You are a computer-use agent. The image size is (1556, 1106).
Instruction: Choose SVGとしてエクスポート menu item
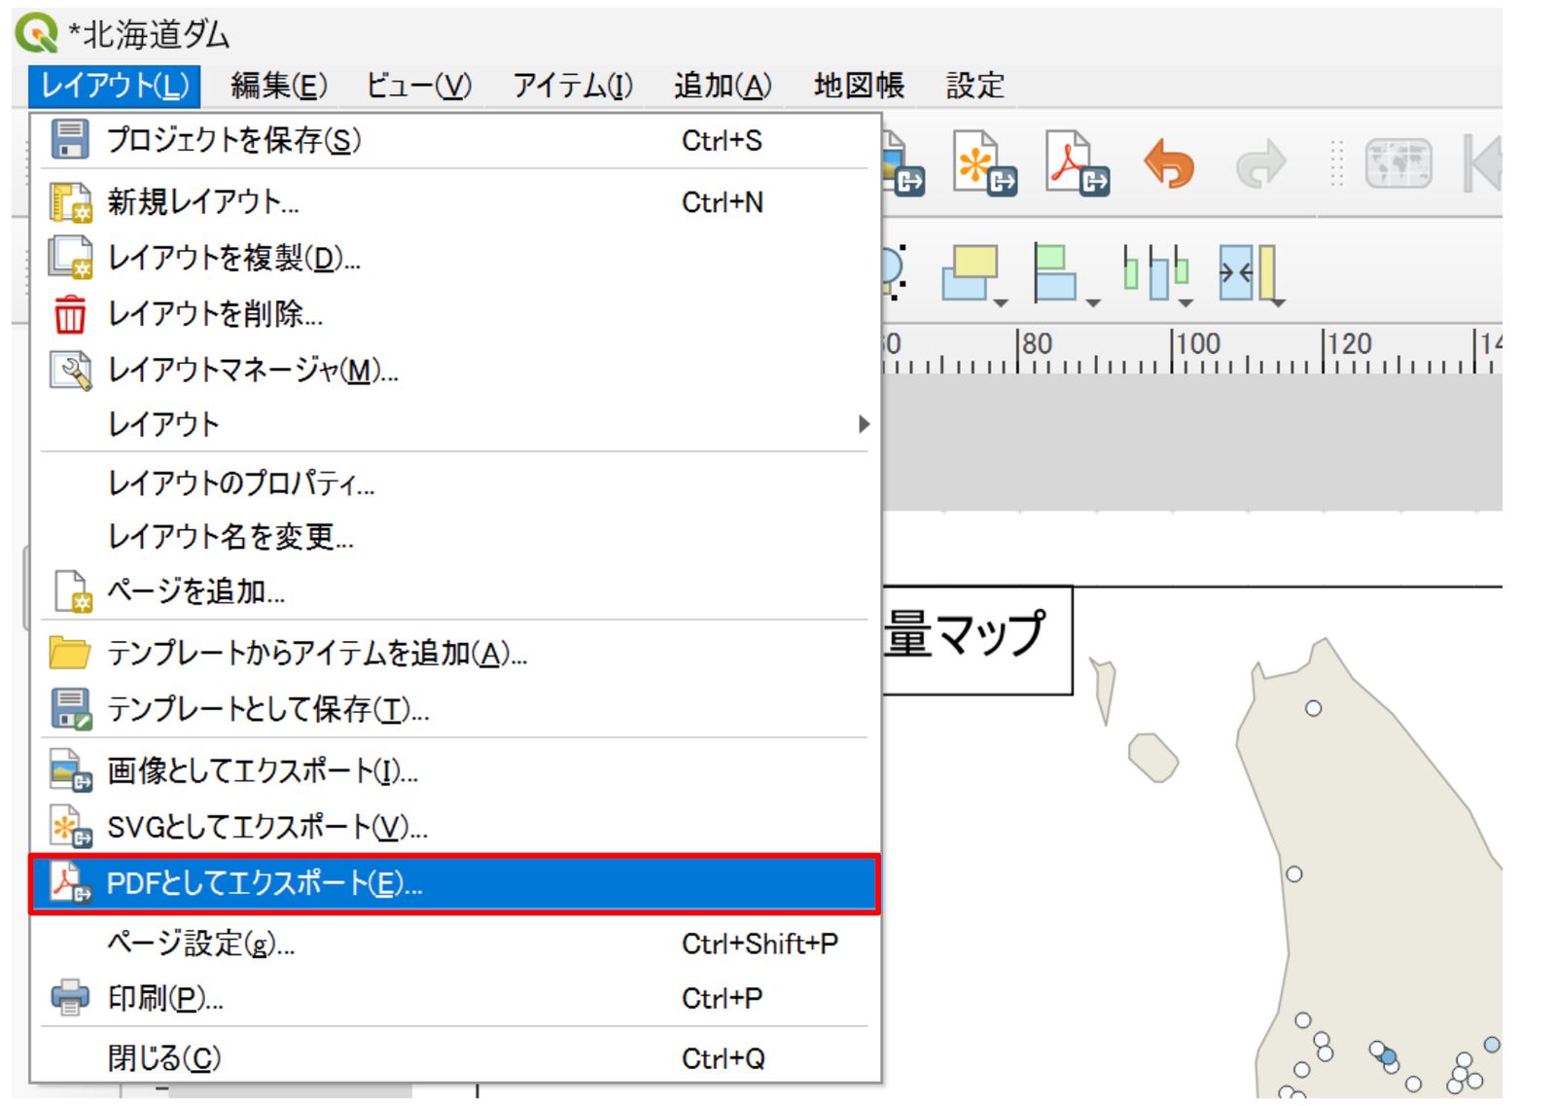(x=455, y=828)
